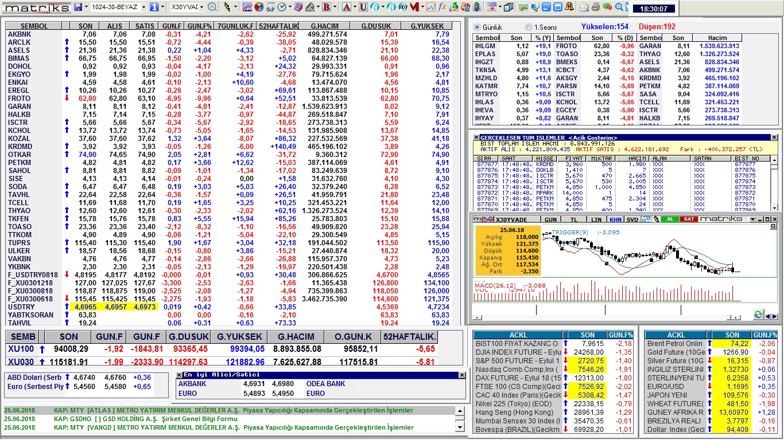Open the line chart graph icon in toolbar
The width and height of the screenshot is (784, 440).
pyautogui.click(x=247, y=7)
